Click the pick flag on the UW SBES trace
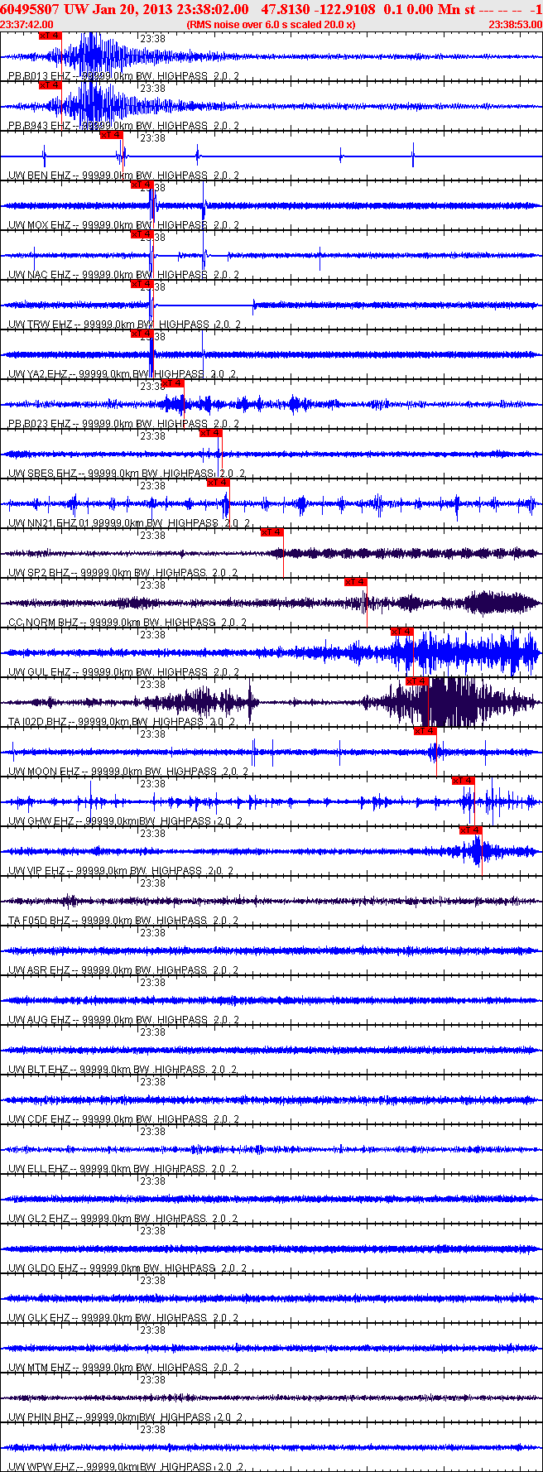Viewport: 543px width, 1472px height. coord(211,433)
